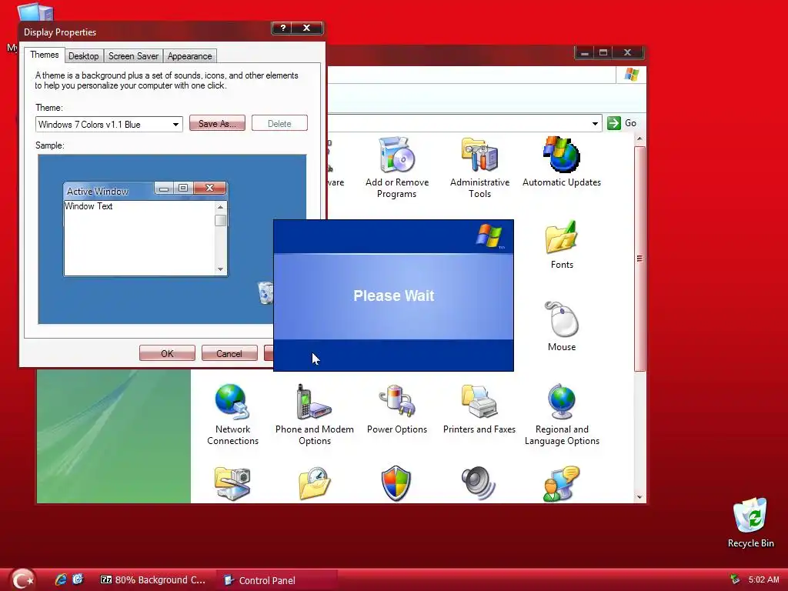788x591 pixels.
Task: Click the Start orb button
Action: click(x=22, y=579)
